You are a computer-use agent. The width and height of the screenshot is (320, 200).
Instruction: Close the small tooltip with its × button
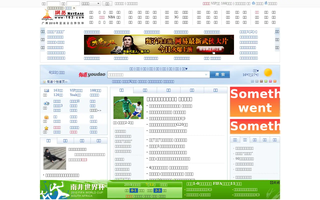click(74, 8)
